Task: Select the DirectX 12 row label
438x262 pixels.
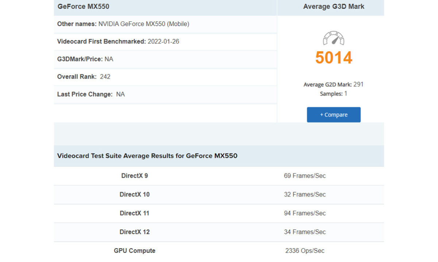Action: (x=134, y=232)
